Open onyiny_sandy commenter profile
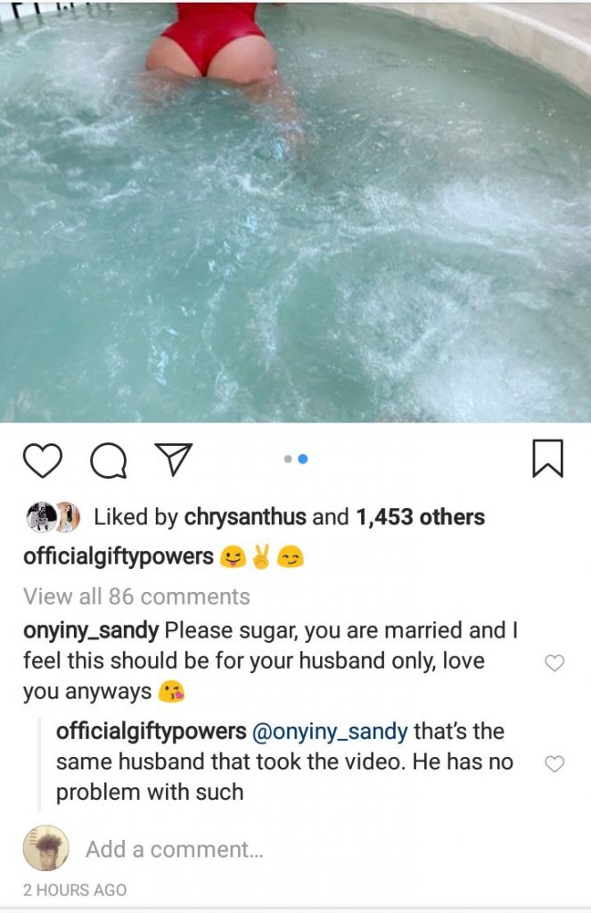591x913 pixels. pos(91,630)
